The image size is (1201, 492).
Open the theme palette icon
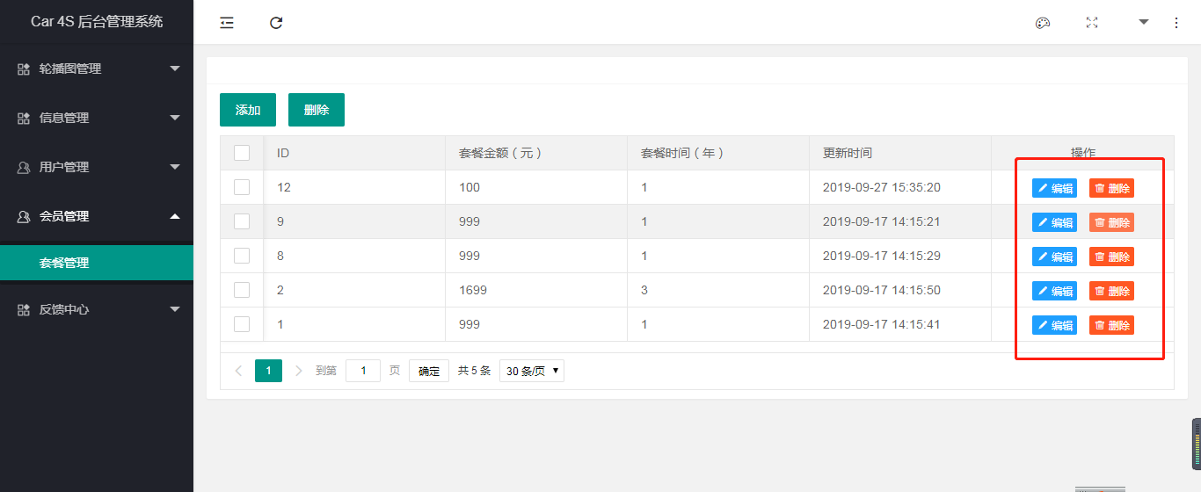click(x=1043, y=23)
